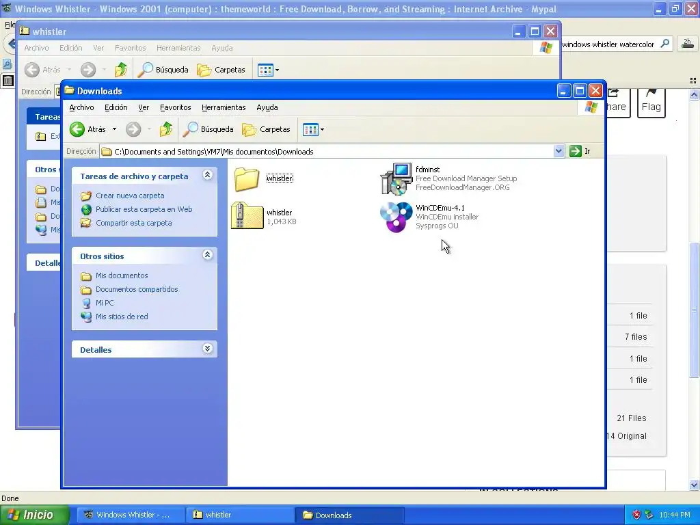Click Views icon in background whistler window
Image resolution: width=700 pixels, height=525 pixels.
pos(265,70)
